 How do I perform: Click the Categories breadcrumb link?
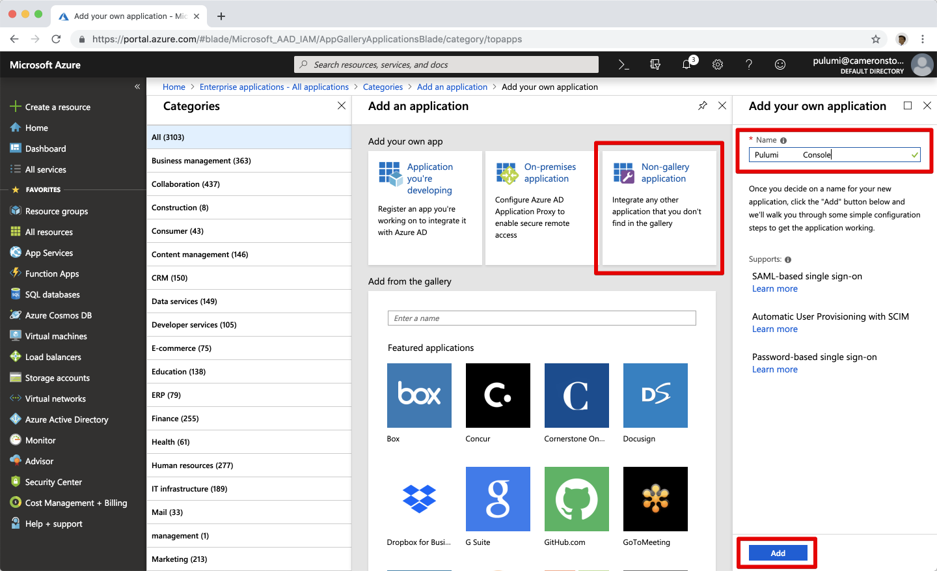tap(383, 87)
